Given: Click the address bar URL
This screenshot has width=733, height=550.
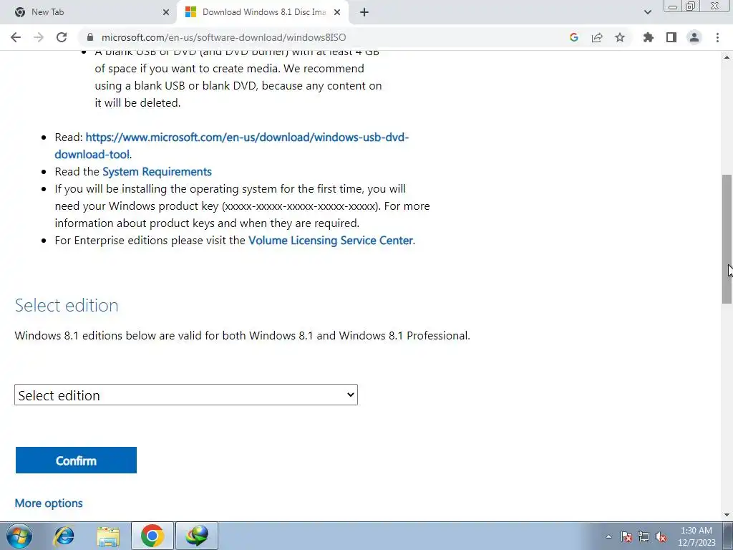Looking at the screenshot, I should coord(224,37).
